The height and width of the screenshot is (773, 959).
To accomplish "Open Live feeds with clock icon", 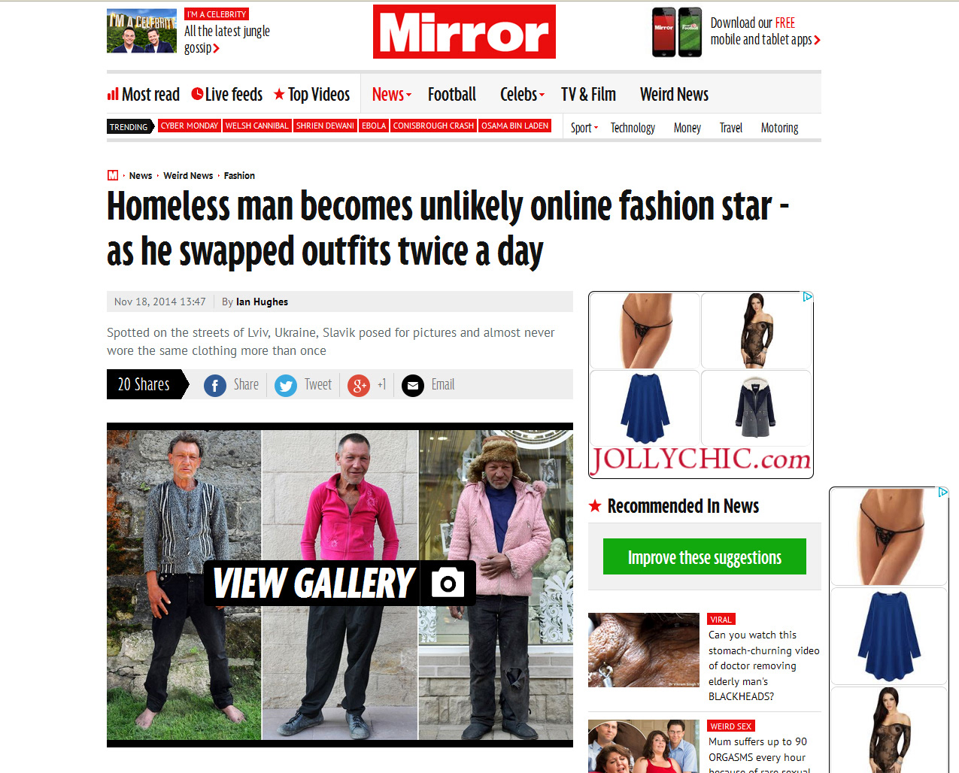I will [226, 94].
